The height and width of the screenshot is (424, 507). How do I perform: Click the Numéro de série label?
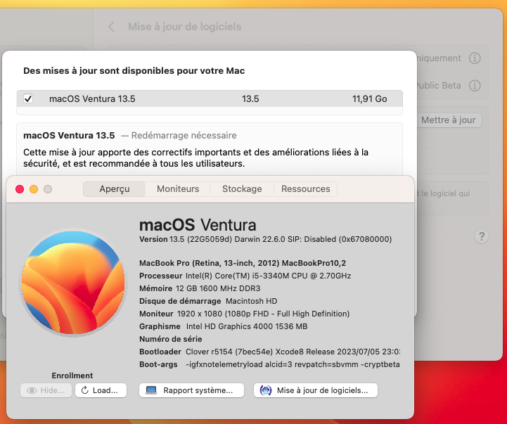click(x=171, y=339)
